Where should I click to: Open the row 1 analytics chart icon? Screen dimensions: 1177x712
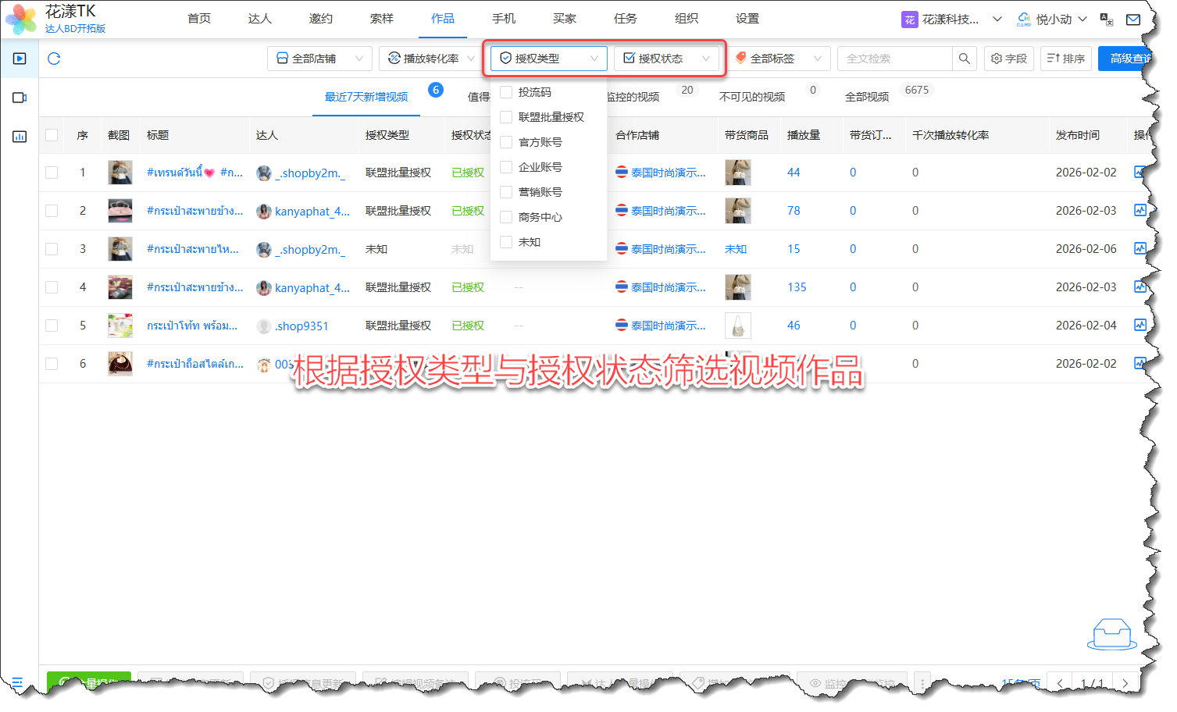pyautogui.click(x=1140, y=173)
